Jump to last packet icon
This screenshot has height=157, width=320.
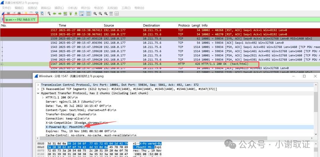(76, 14)
